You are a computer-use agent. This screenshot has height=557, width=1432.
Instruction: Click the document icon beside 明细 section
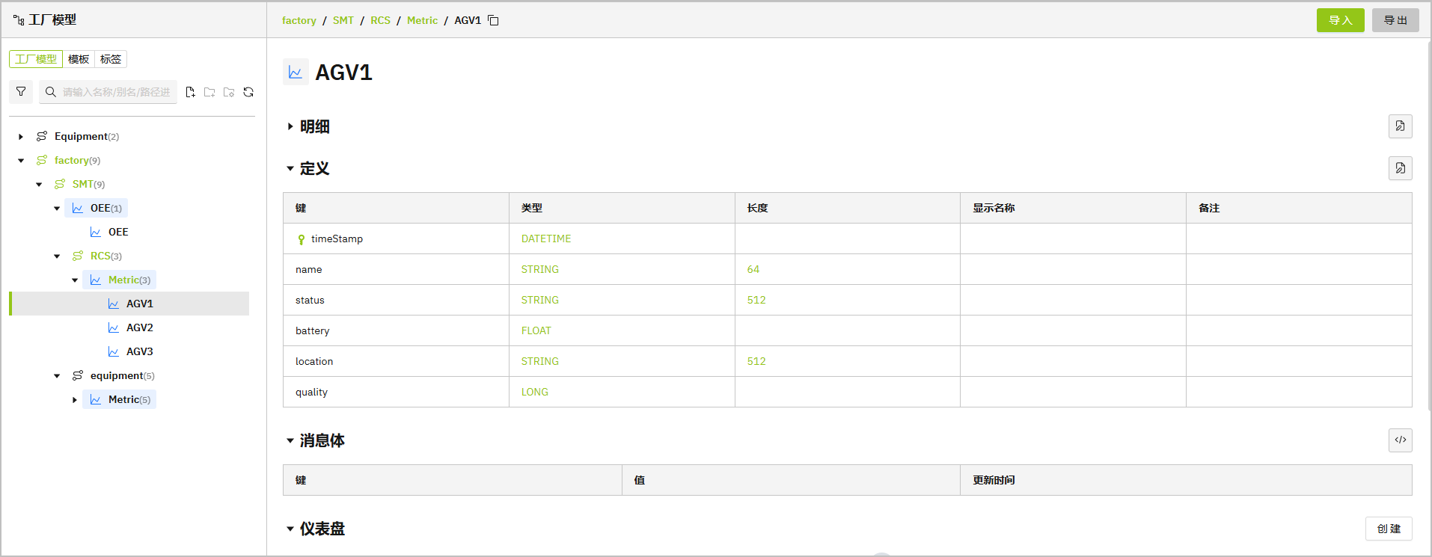[1400, 126]
